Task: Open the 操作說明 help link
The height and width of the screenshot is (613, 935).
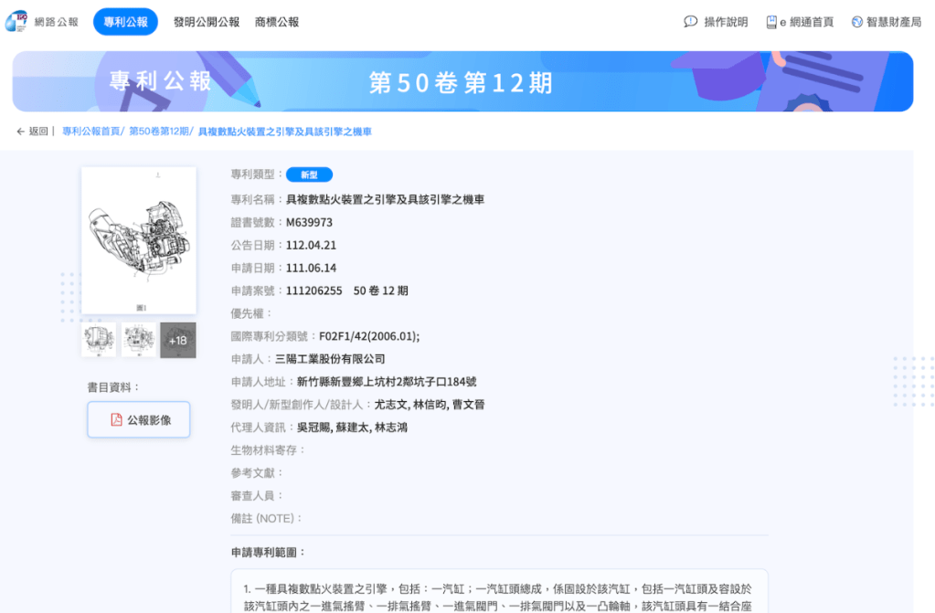Action: pos(726,22)
